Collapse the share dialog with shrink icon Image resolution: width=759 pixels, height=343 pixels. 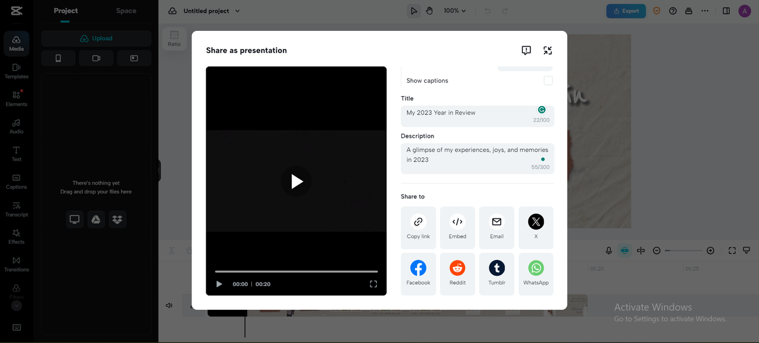point(548,50)
